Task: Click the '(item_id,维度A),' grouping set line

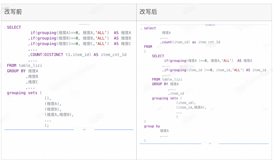Action: tap(191, 108)
